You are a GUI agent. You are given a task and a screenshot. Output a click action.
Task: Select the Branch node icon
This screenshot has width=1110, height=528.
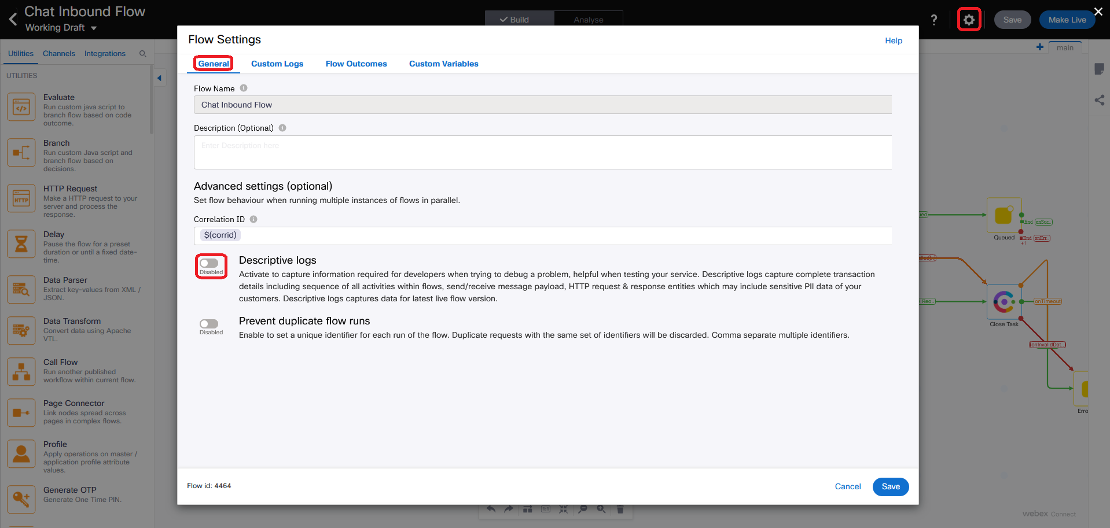[x=21, y=153]
